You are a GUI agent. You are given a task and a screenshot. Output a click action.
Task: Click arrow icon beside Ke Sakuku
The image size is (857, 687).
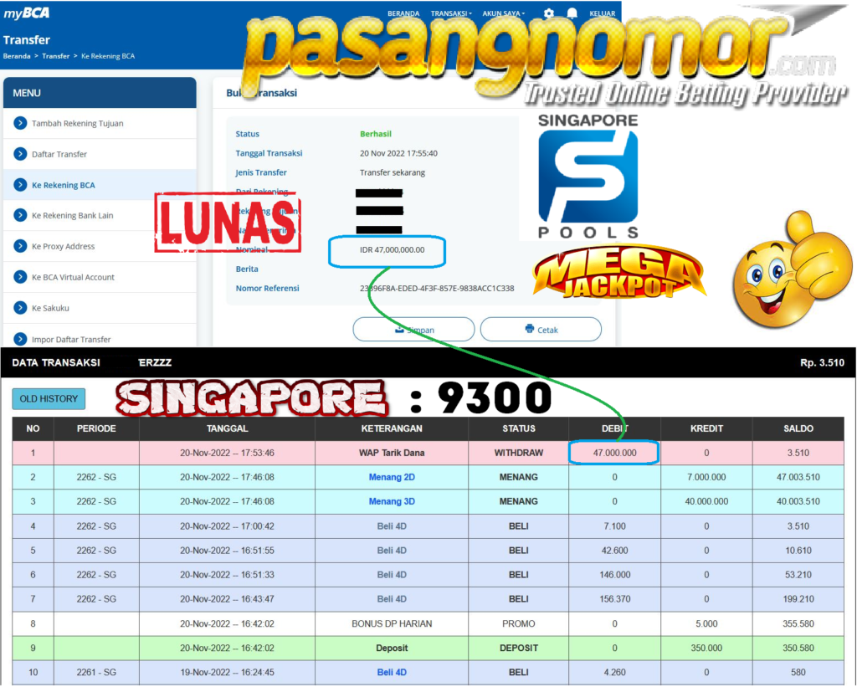tap(20, 308)
